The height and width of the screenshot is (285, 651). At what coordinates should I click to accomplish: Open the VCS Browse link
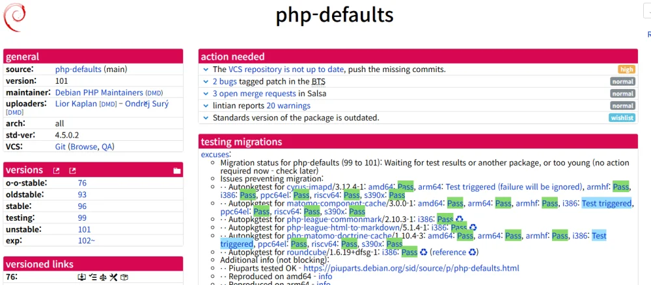pyautogui.click(x=84, y=147)
